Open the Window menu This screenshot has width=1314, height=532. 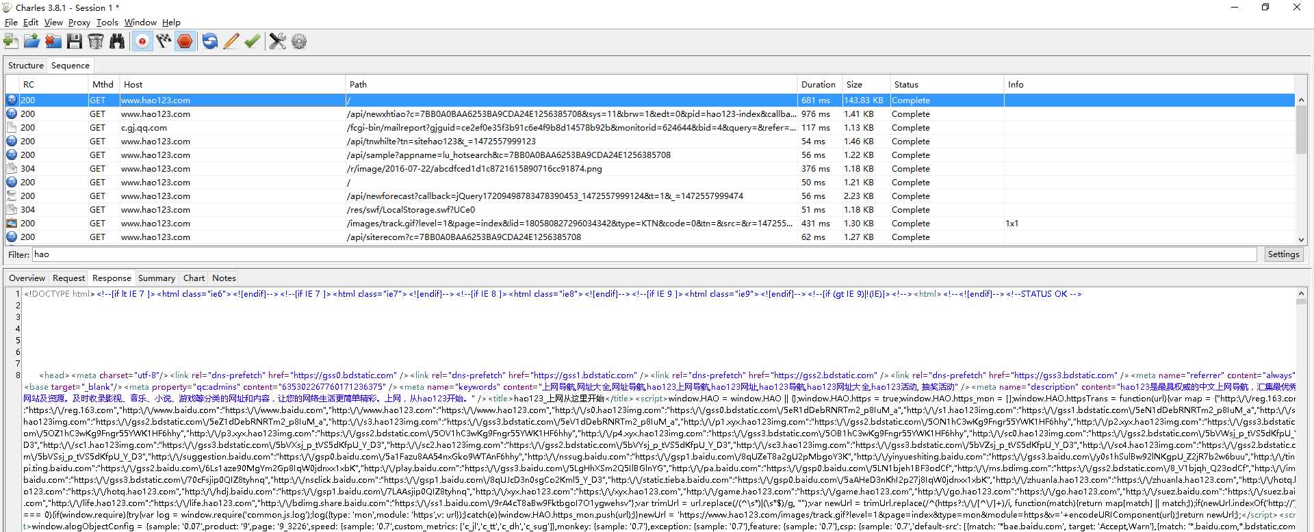[140, 23]
